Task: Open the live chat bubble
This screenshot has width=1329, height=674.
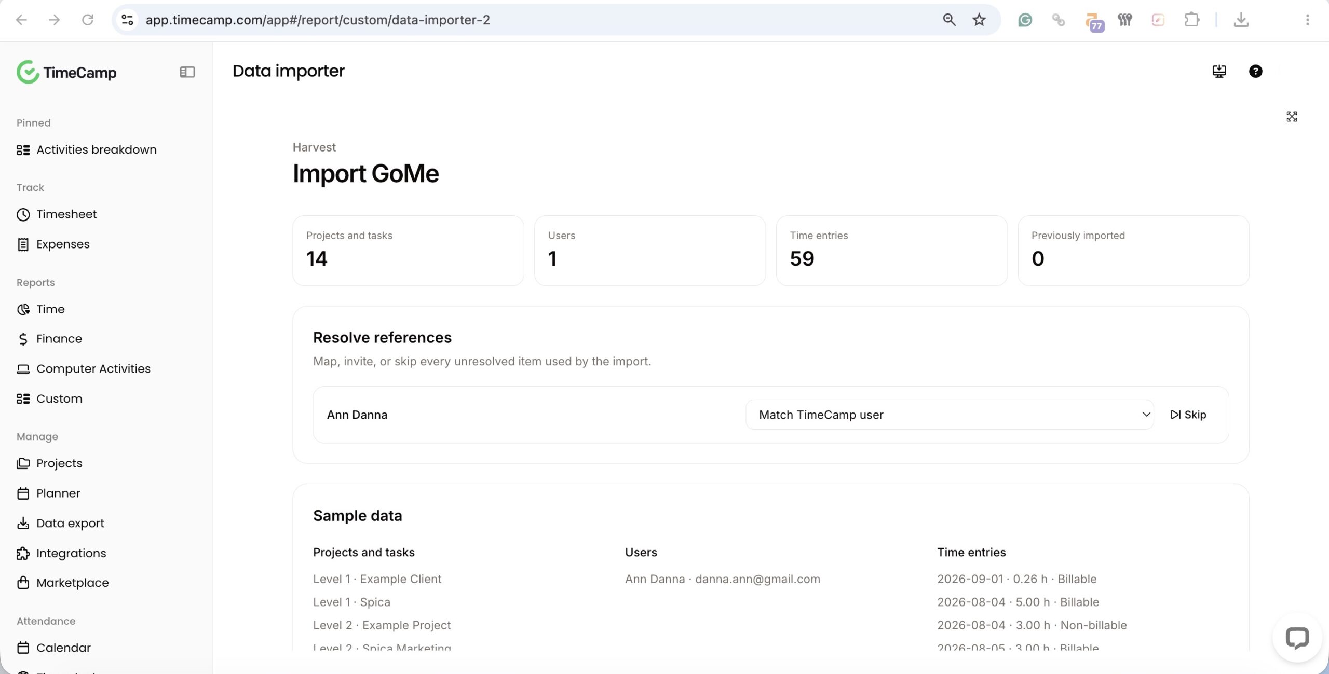Action: [1297, 638]
